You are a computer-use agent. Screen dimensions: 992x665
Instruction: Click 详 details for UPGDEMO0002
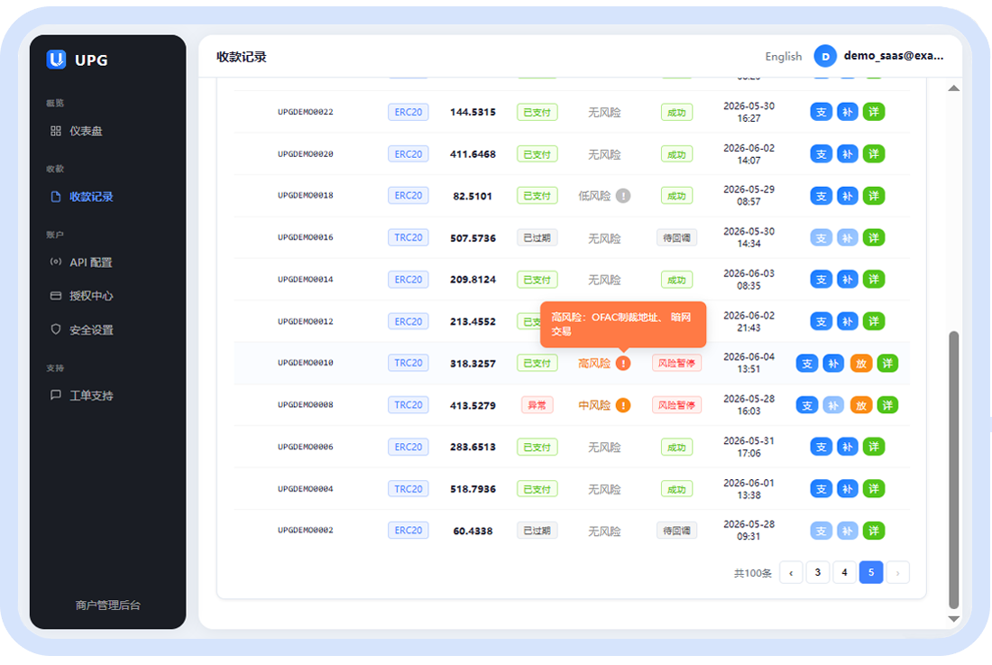[874, 531]
